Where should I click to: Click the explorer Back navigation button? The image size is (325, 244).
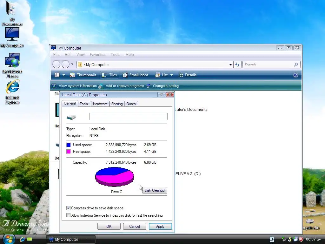pos(56,64)
